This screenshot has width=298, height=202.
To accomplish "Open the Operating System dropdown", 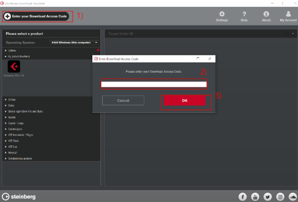I will (x=74, y=43).
